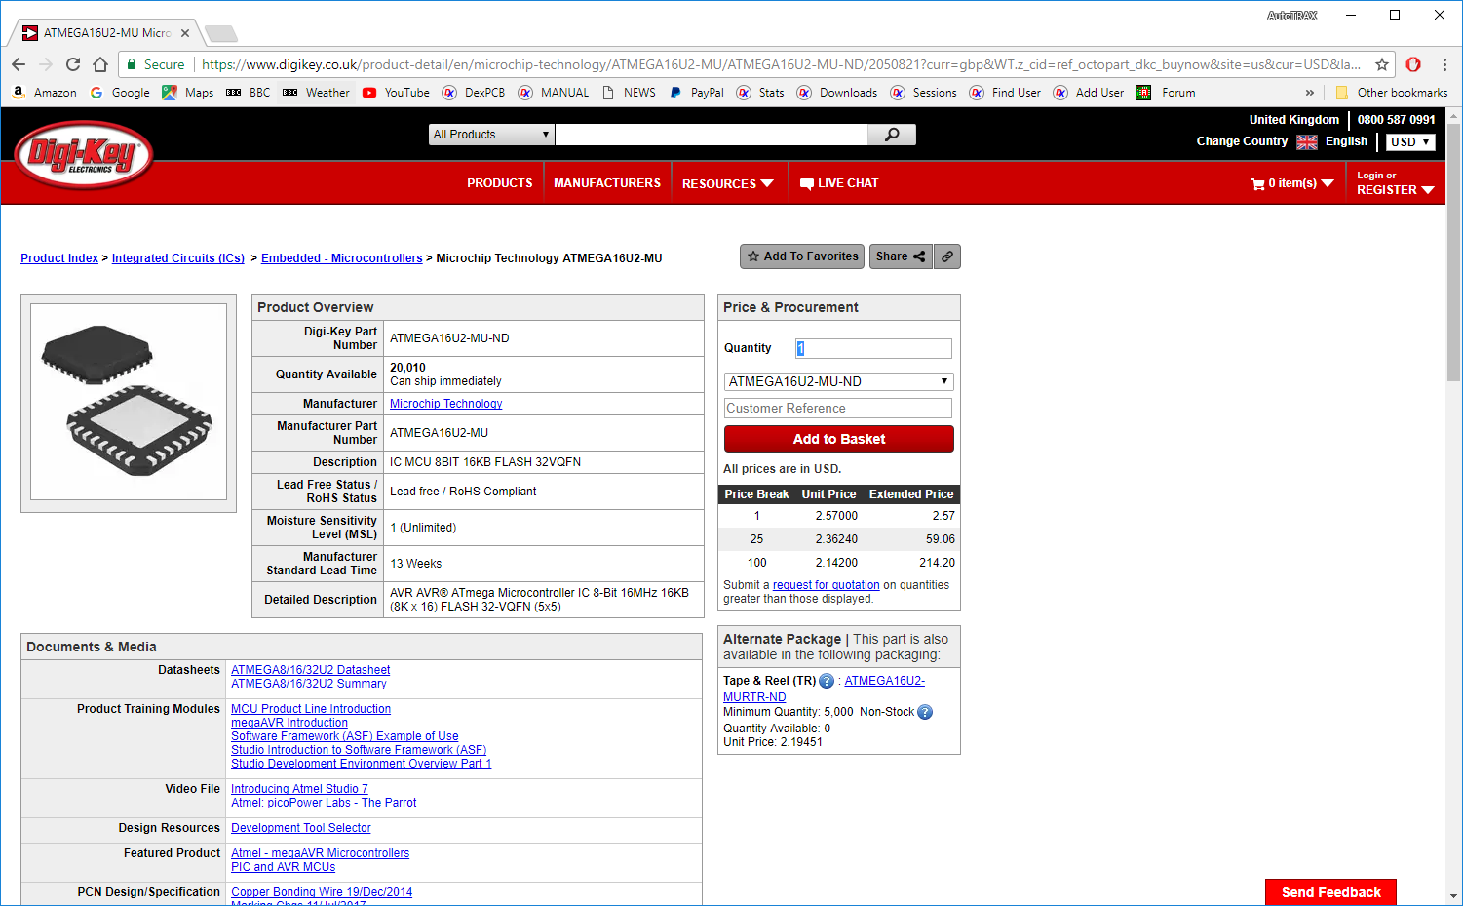Open the Opera extension icon

coord(1413,64)
